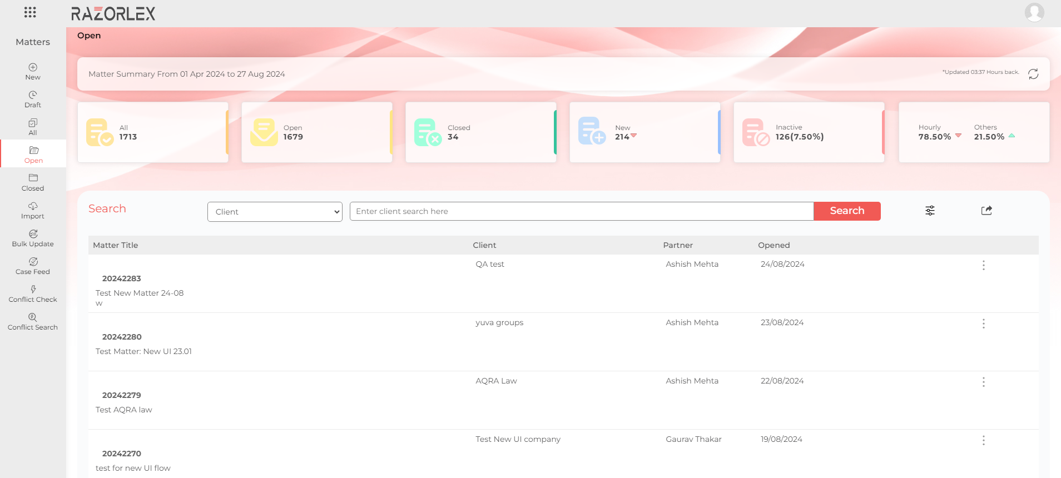Viewport: 1061px width, 478px height.
Task: Click client 'QA test'
Action: (x=490, y=264)
